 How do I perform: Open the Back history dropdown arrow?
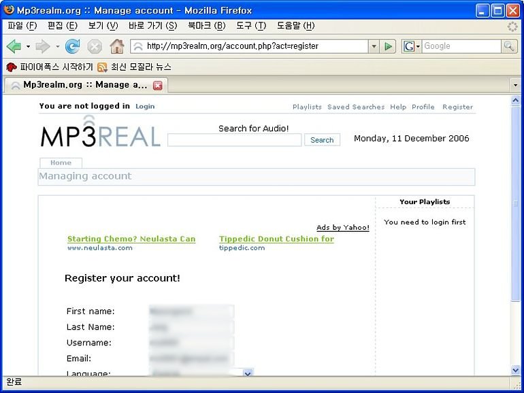pos(28,46)
